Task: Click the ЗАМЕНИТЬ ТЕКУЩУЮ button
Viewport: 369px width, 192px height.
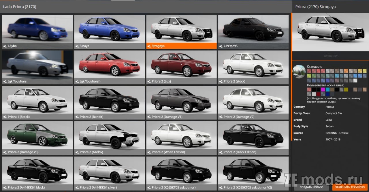Action: tap(350, 187)
